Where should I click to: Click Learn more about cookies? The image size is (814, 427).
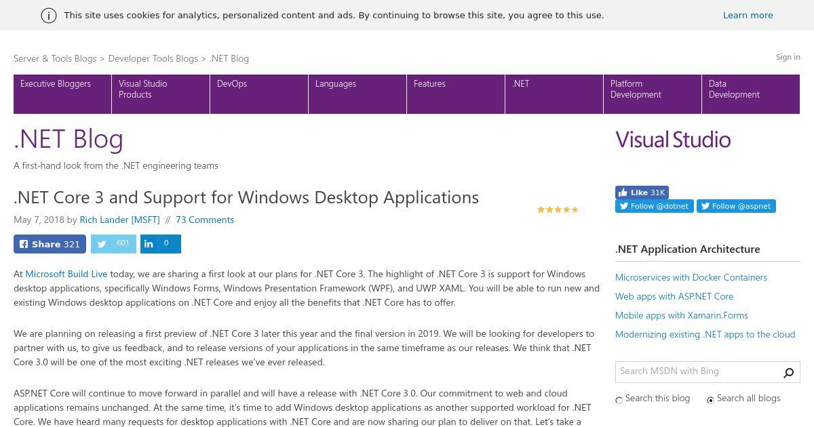(x=748, y=15)
